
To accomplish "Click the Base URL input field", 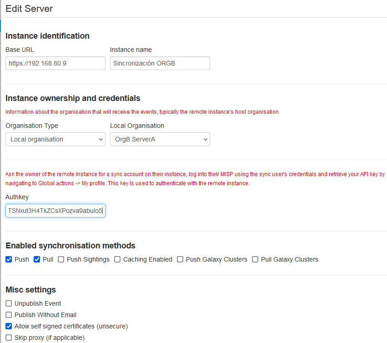I will (x=55, y=63).
